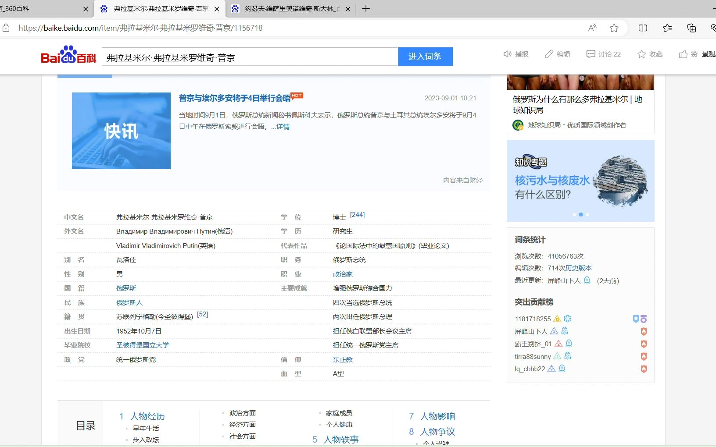Image resolution: width=716 pixels, height=447 pixels.
Task: Jump to 政治方面 subsection
Action: [x=243, y=413]
